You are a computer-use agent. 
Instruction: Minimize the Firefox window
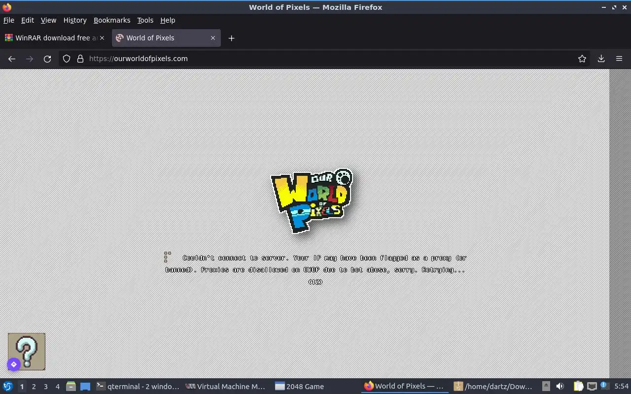(604, 7)
